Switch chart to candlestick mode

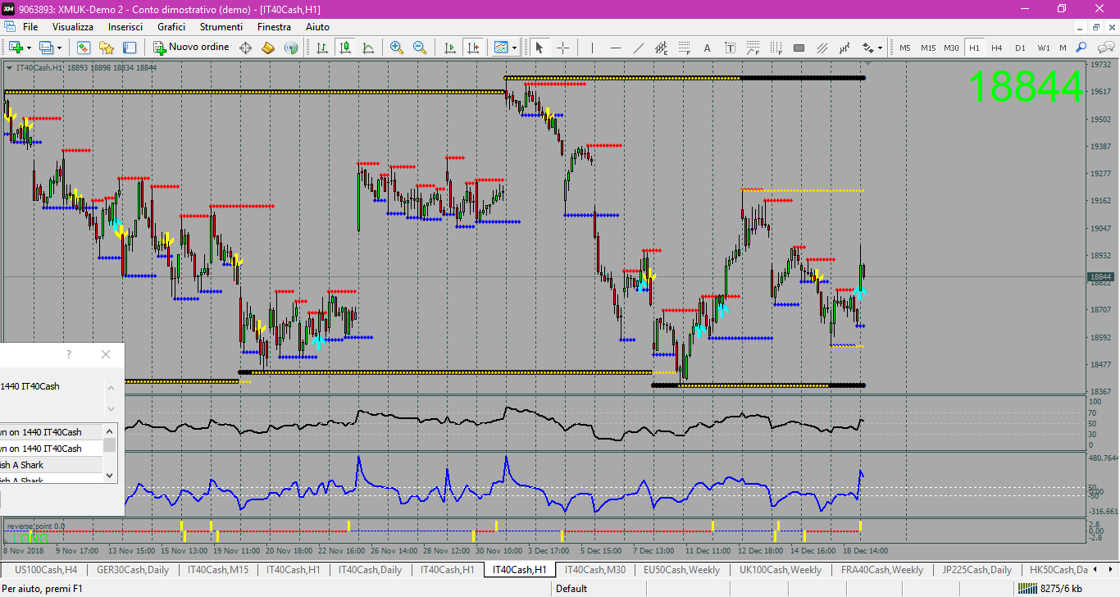(345, 48)
